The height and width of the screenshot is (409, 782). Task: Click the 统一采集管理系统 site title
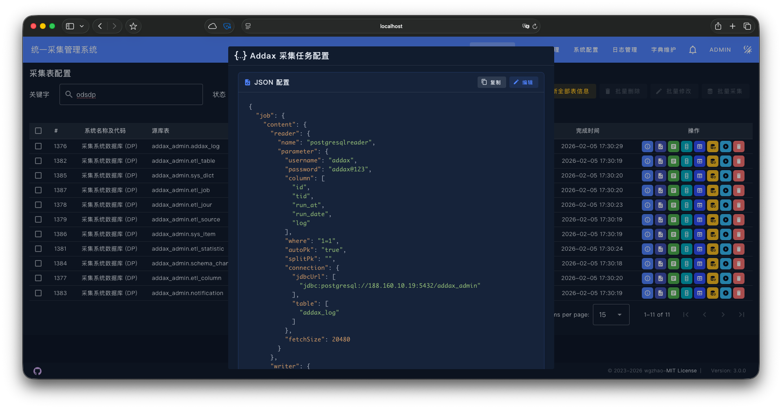[64, 50]
